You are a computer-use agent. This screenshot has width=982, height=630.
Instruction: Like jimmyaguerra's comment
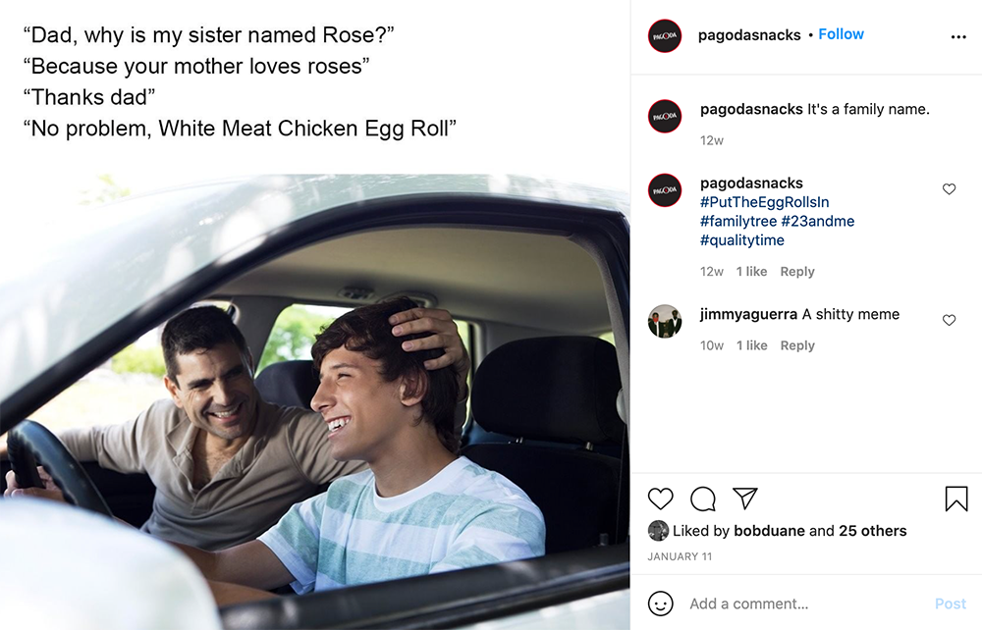[949, 321]
